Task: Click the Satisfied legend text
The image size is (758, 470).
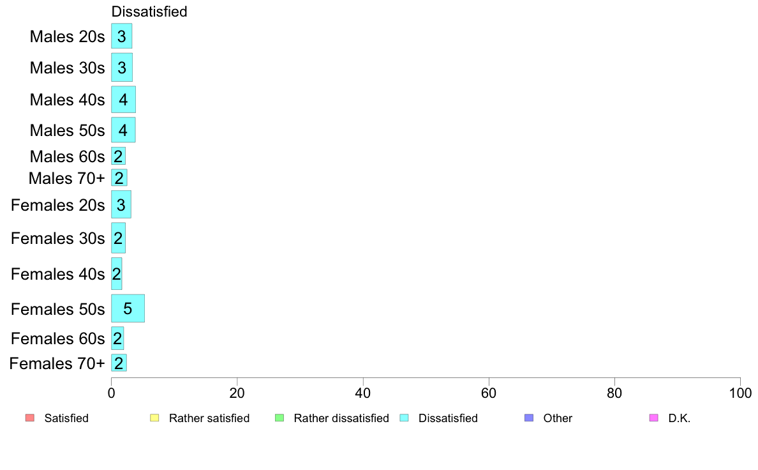Action: [66, 418]
